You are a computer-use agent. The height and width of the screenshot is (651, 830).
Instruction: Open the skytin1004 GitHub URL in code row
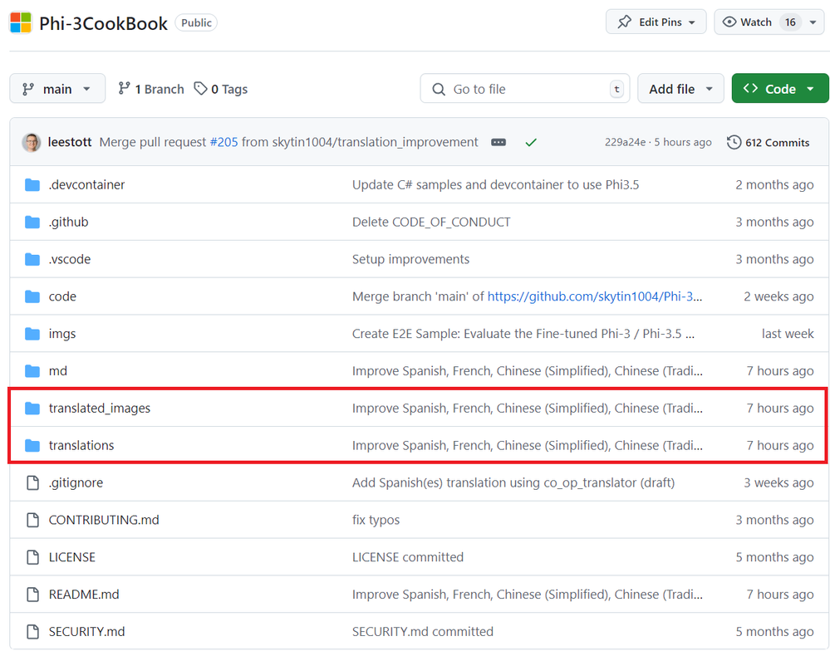[594, 296]
